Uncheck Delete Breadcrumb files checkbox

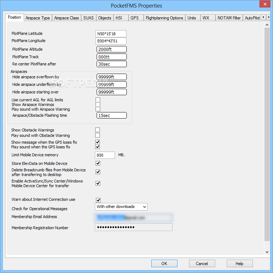tap(98, 172)
